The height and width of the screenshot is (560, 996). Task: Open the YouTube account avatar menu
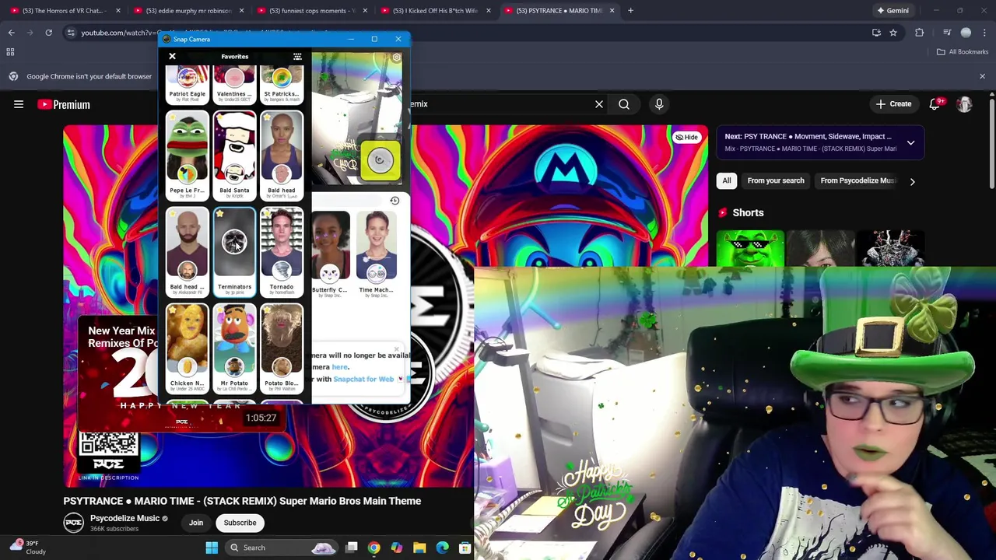coord(964,103)
